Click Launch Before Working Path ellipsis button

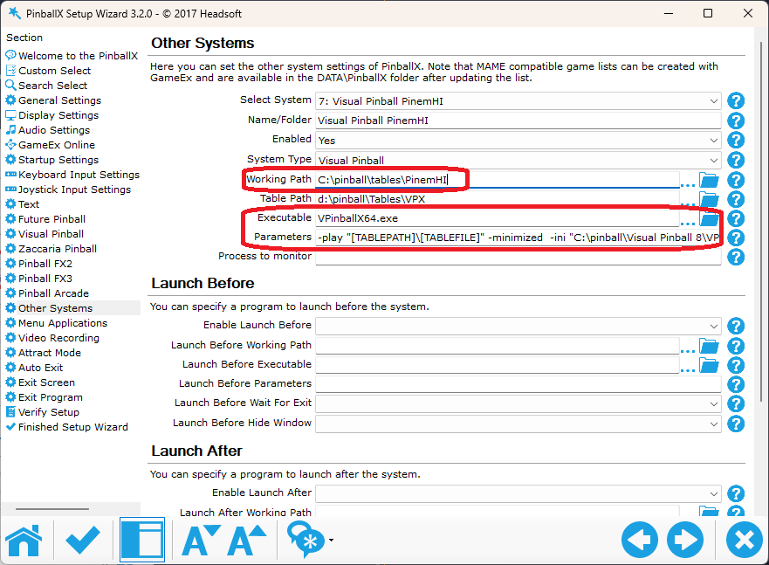[688, 351]
